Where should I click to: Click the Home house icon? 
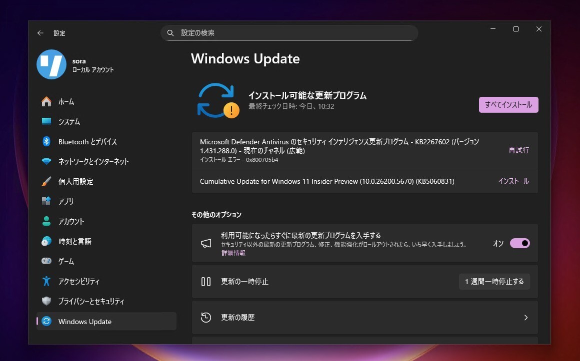click(x=46, y=101)
